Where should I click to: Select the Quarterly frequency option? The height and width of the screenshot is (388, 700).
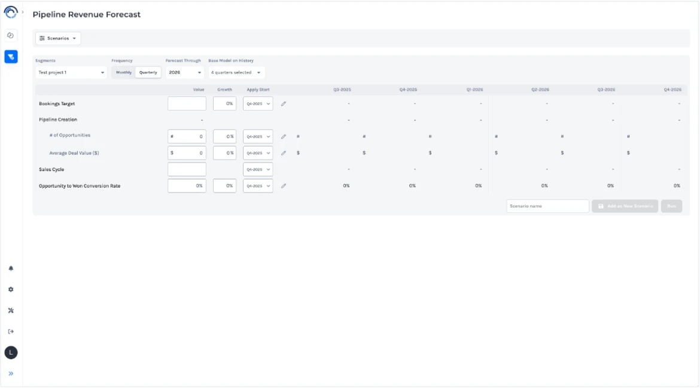tap(148, 72)
